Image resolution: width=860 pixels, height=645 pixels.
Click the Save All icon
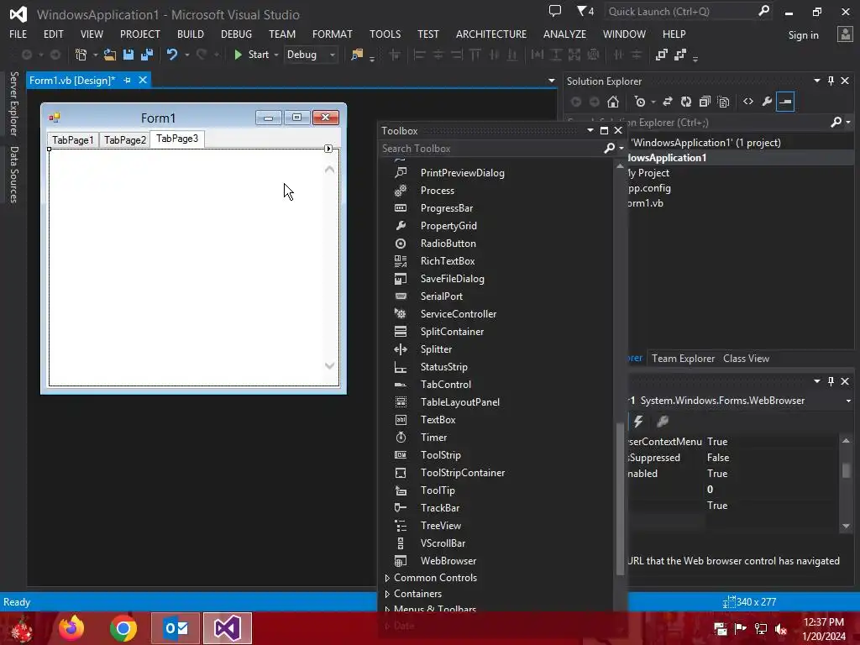(147, 55)
